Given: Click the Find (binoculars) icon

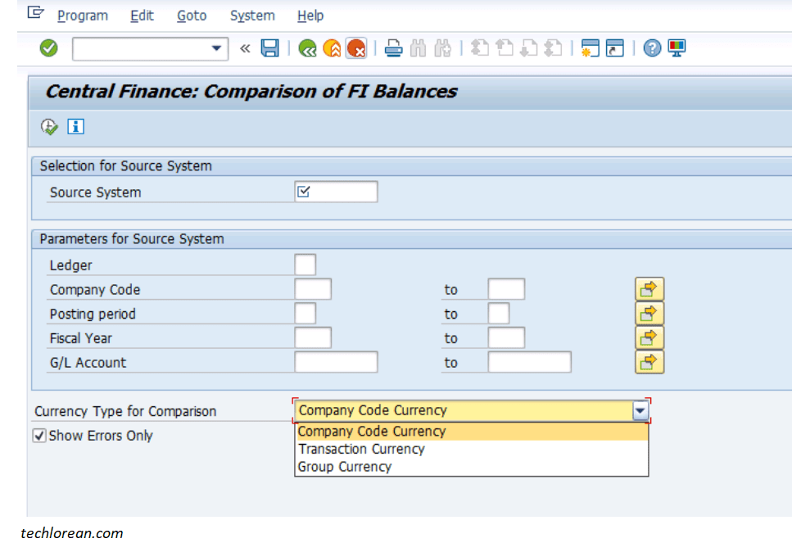Looking at the screenshot, I should (x=419, y=48).
